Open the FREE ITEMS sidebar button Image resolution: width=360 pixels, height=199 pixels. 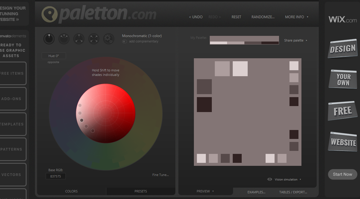coord(12,73)
